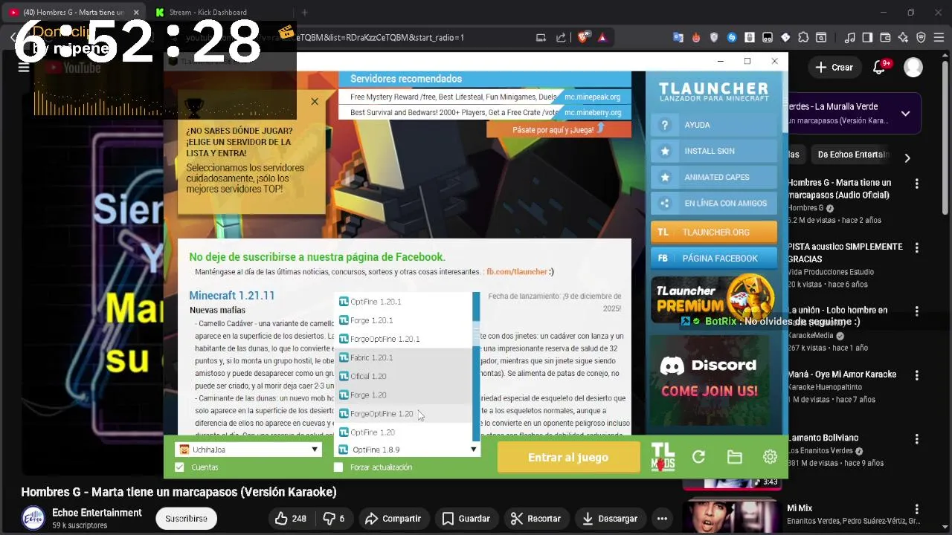Open options for PISTA acustico video
The image size is (952, 535).
coord(916,247)
